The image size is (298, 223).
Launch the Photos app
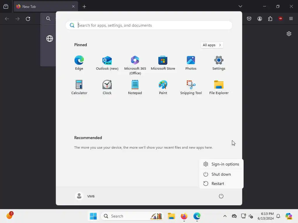coord(191,63)
